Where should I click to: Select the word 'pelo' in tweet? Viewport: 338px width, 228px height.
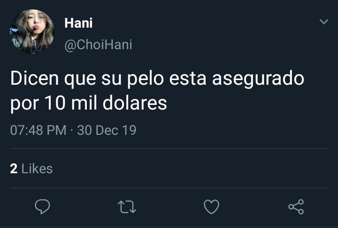[x=146, y=79]
